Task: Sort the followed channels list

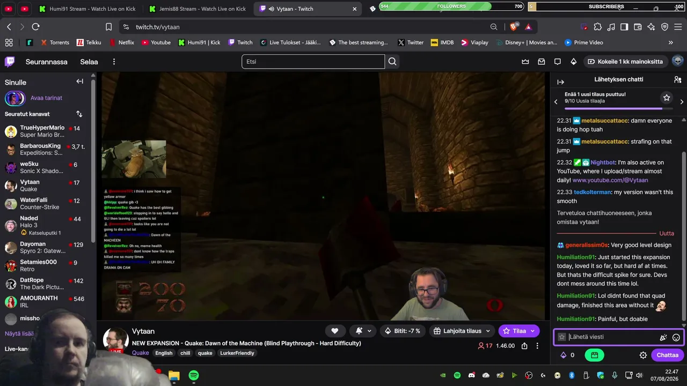Action: [x=79, y=114]
